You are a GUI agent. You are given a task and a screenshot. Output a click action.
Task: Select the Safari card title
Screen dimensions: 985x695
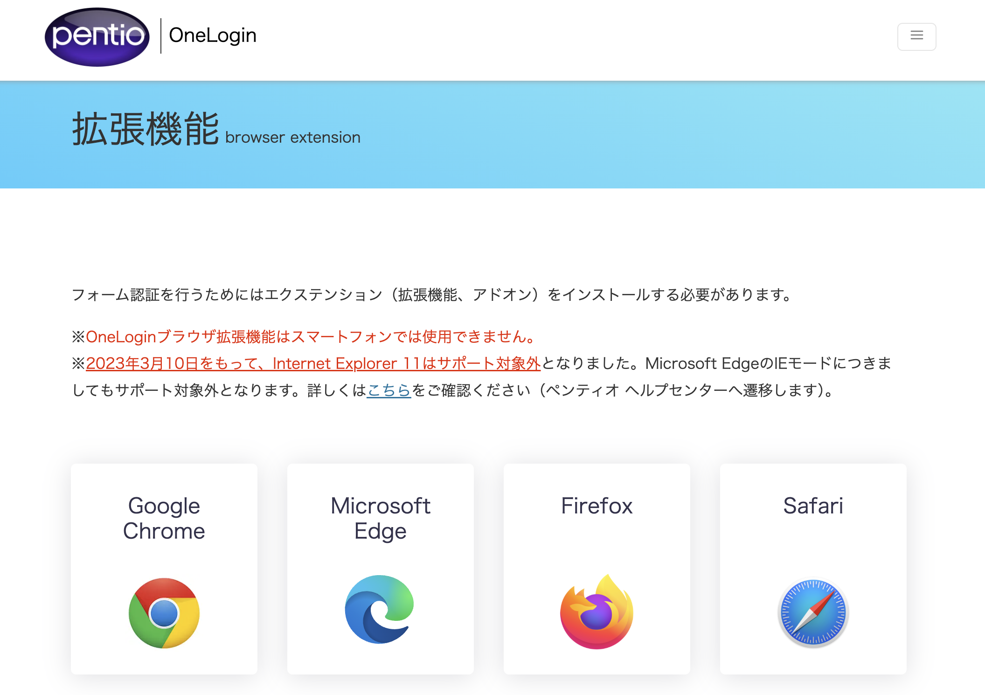pyautogui.click(x=813, y=506)
